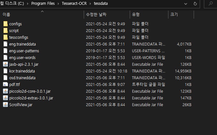The height and width of the screenshot is (135, 217).
Task: Select the configs folder name
Action: pos(15,24)
